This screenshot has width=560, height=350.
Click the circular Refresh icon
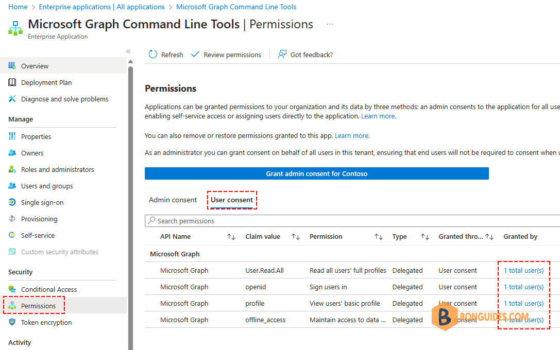coord(153,54)
